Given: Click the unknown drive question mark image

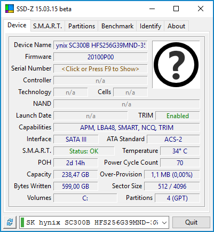Looking at the screenshot, I should click(176, 65).
